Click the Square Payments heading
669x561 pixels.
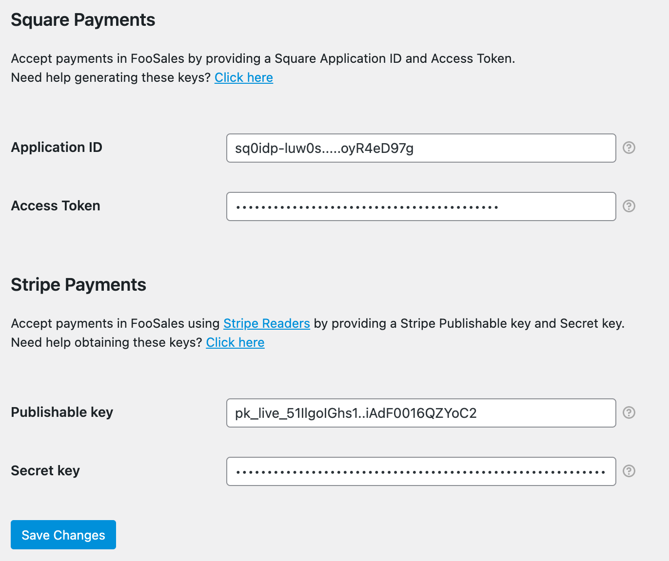82,19
